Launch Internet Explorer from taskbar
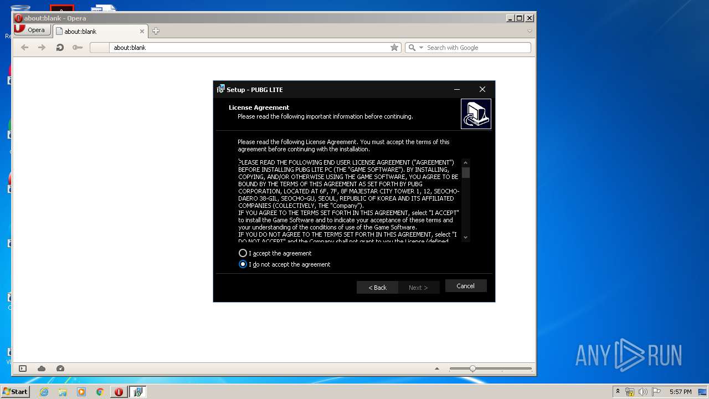 pyautogui.click(x=44, y=392)
